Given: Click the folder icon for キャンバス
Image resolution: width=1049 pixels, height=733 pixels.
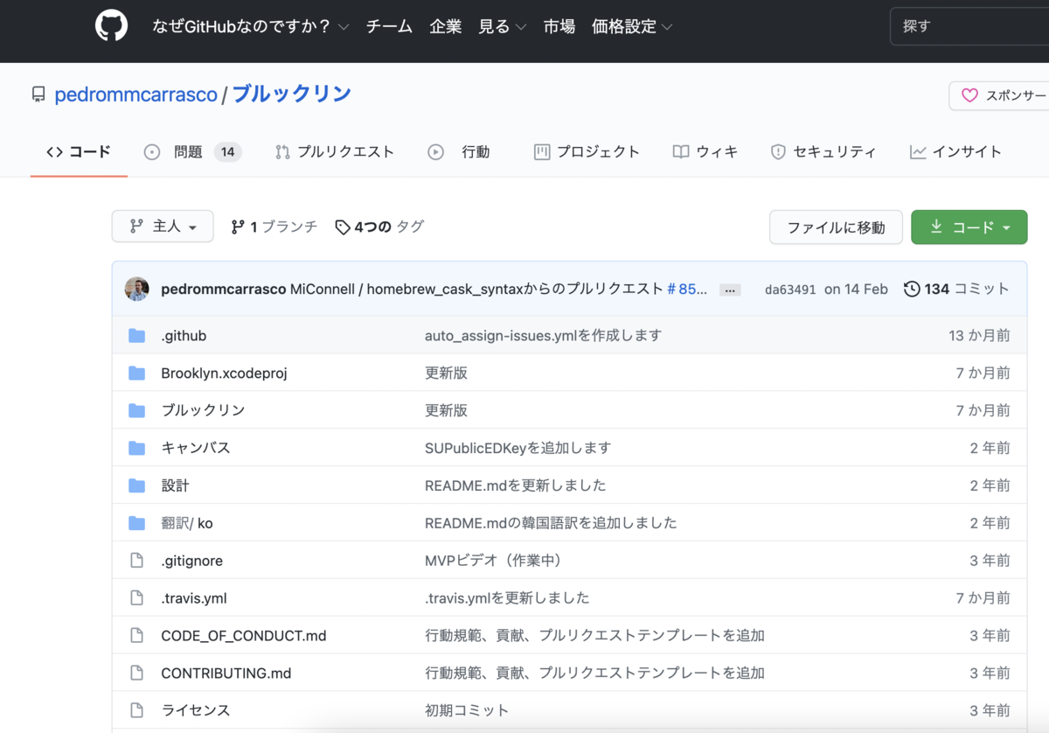Looking at the screenshot, I should tap(136, 448).
